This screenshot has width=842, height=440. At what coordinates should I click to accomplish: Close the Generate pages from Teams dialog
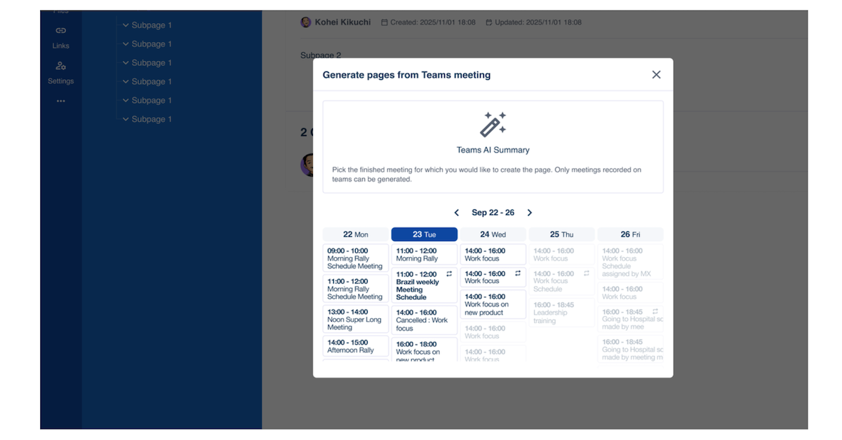(x=656, y=75)
